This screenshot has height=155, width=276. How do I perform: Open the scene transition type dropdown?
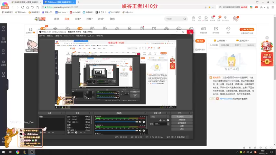click(x=159, y=117)
